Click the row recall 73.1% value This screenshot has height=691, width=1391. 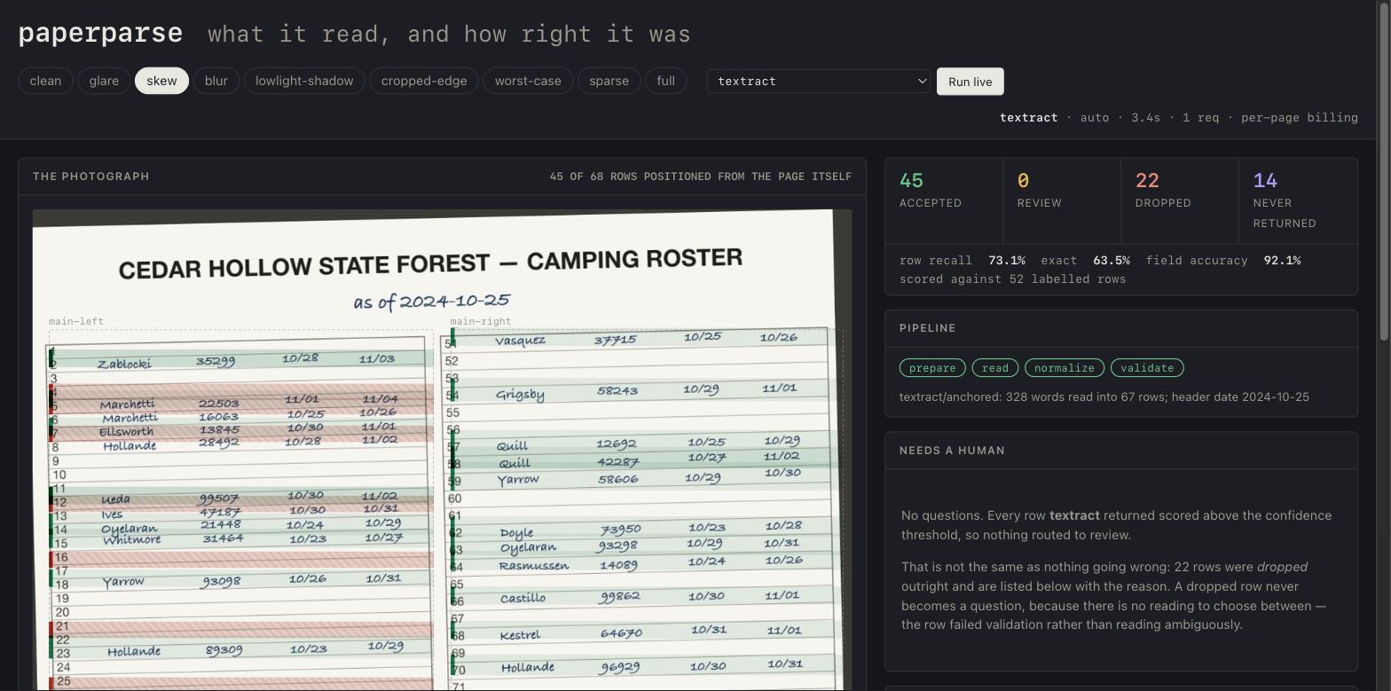coord(1006,261)
